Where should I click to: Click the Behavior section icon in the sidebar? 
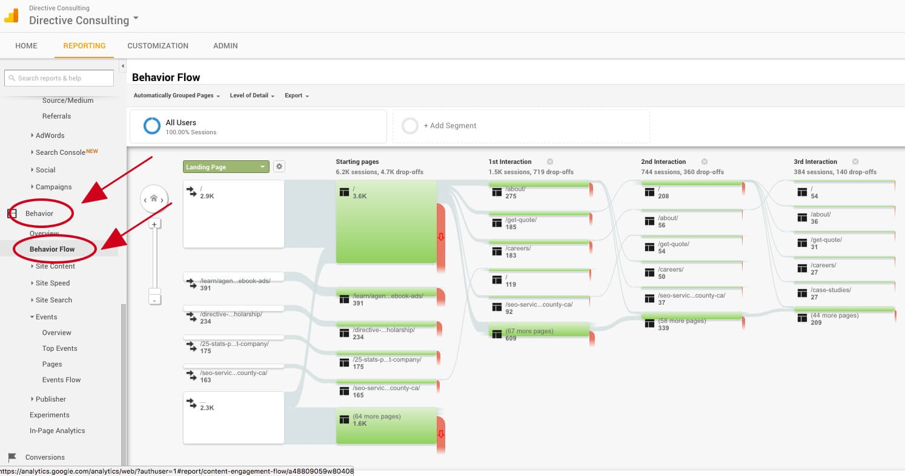click(x=12, y=214)
